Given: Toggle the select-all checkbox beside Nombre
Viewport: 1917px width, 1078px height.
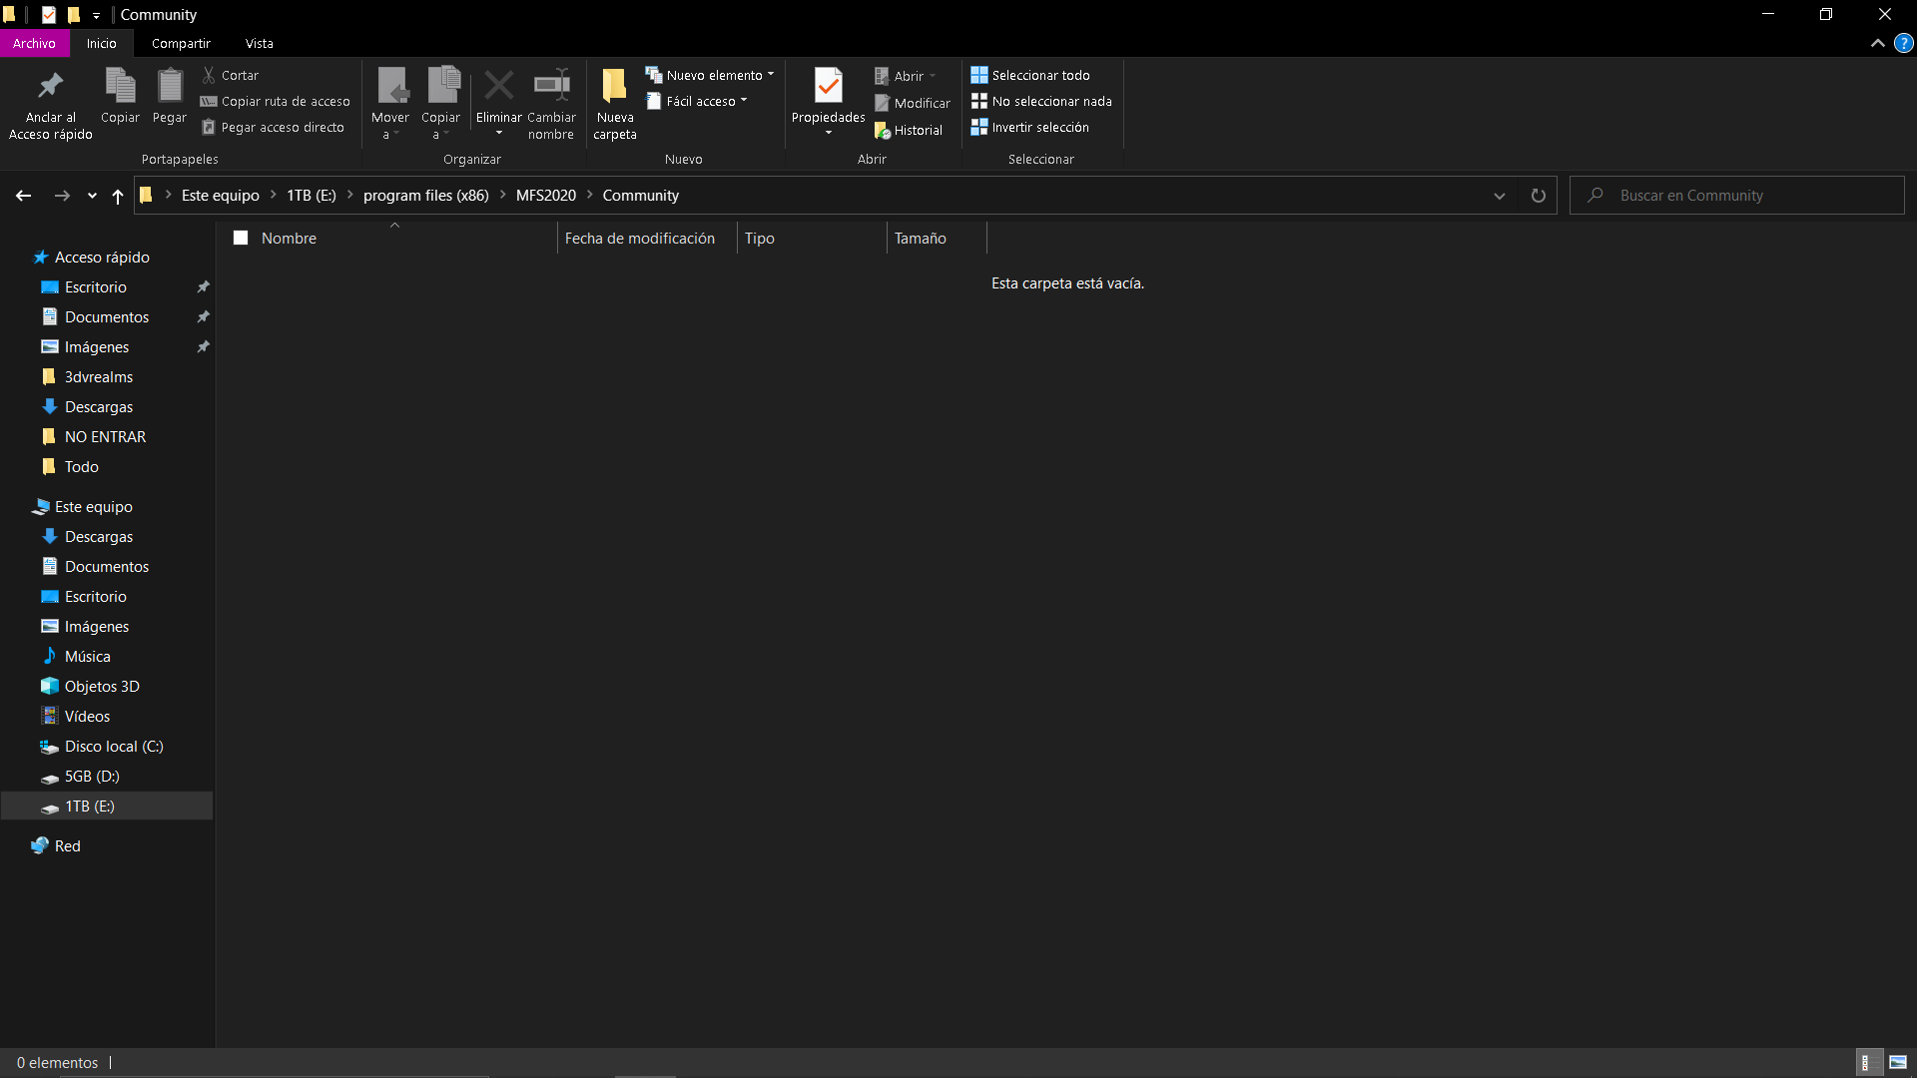Looking at the screenshot, I should (241, 238).
